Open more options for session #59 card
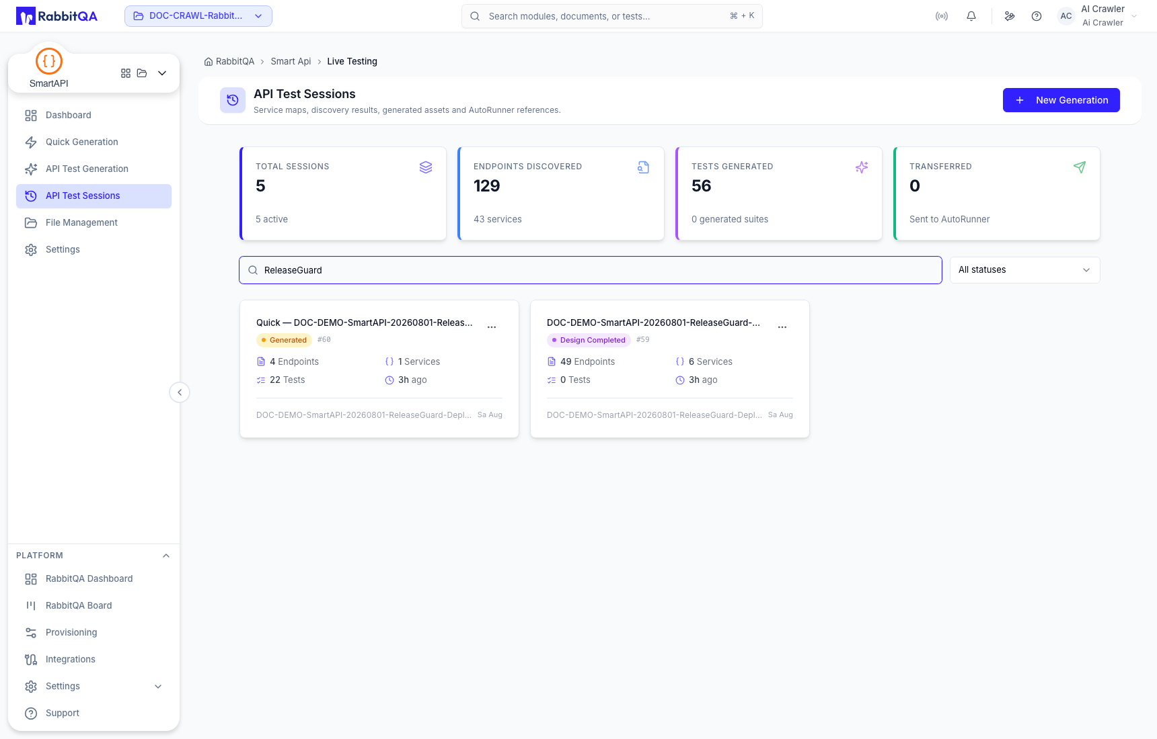This screenshot has height=739, width=1157. [x=782, y=327]
